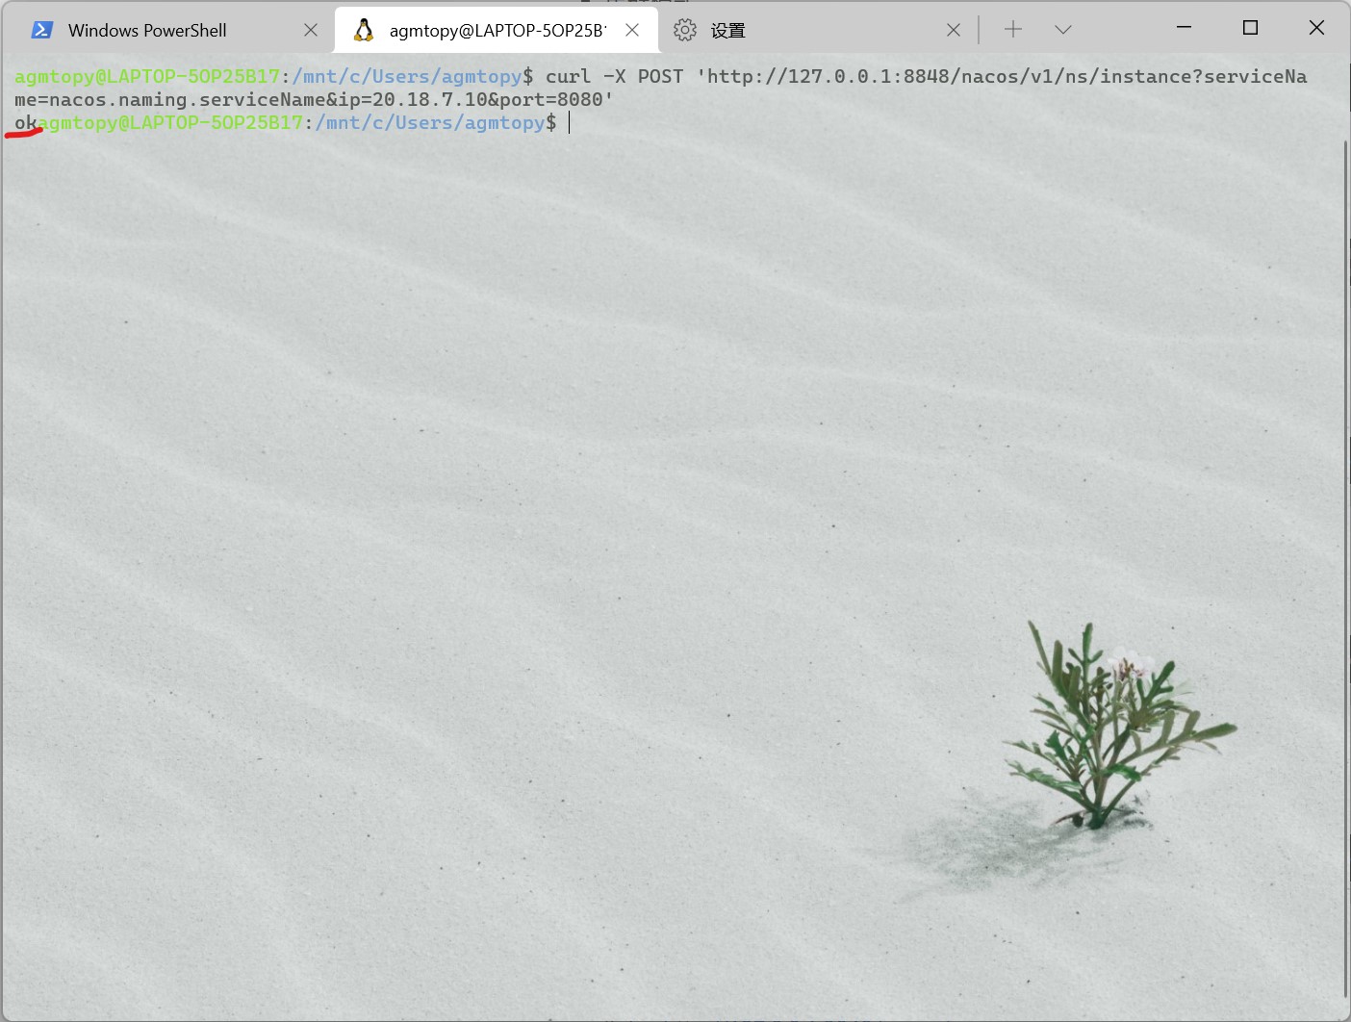1351x1022 pixels.
Task: Click the settings gear tab icon
Action: [685, 30]
